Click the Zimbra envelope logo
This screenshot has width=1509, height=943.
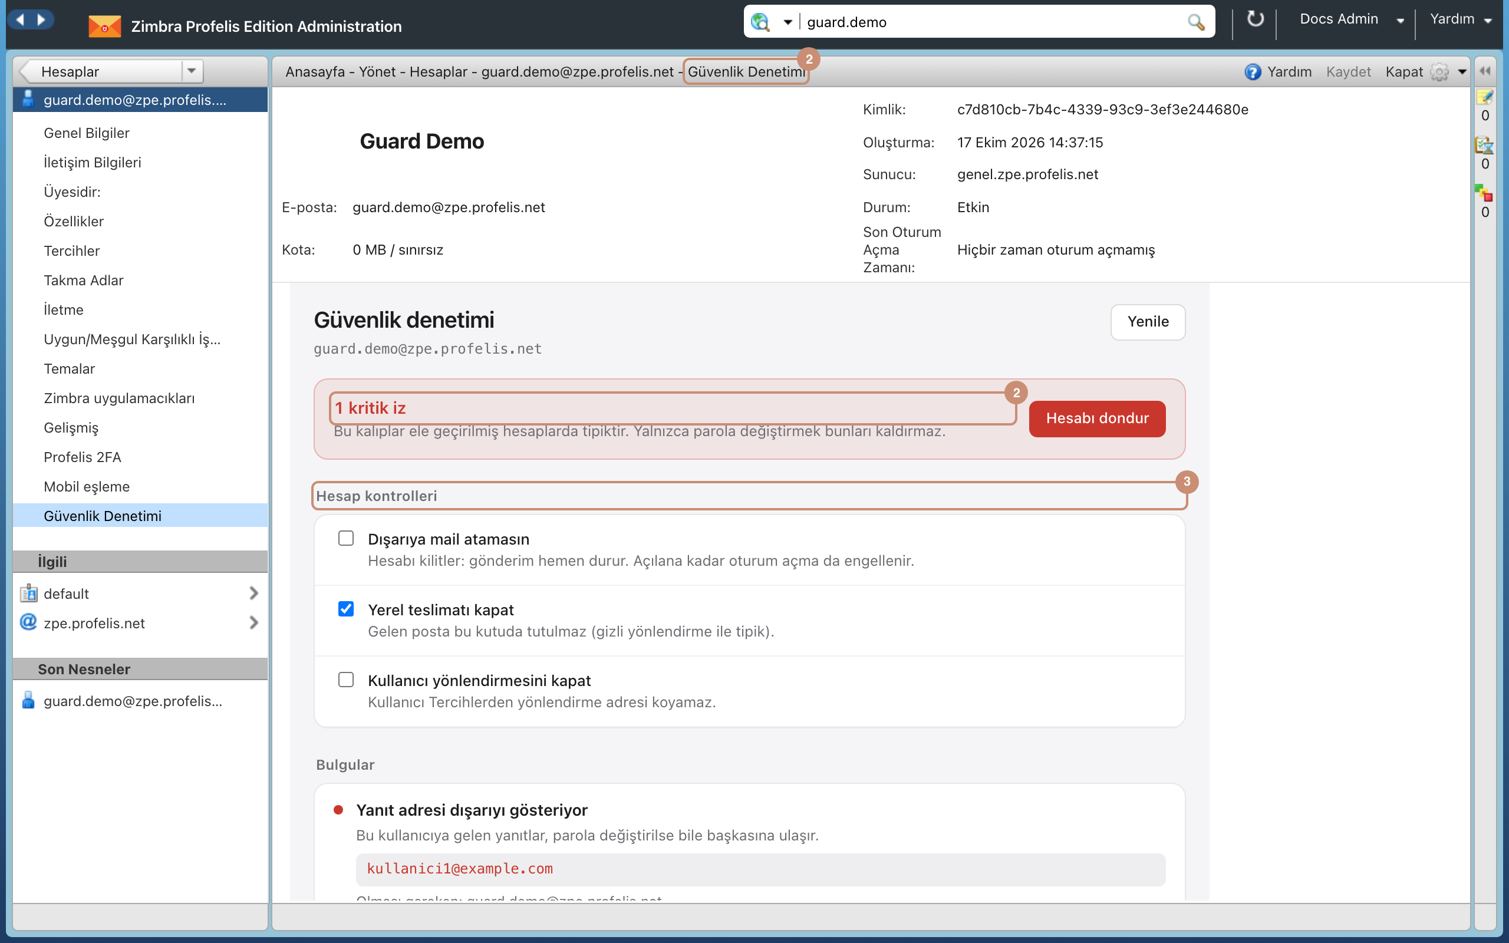pos(105,26)
